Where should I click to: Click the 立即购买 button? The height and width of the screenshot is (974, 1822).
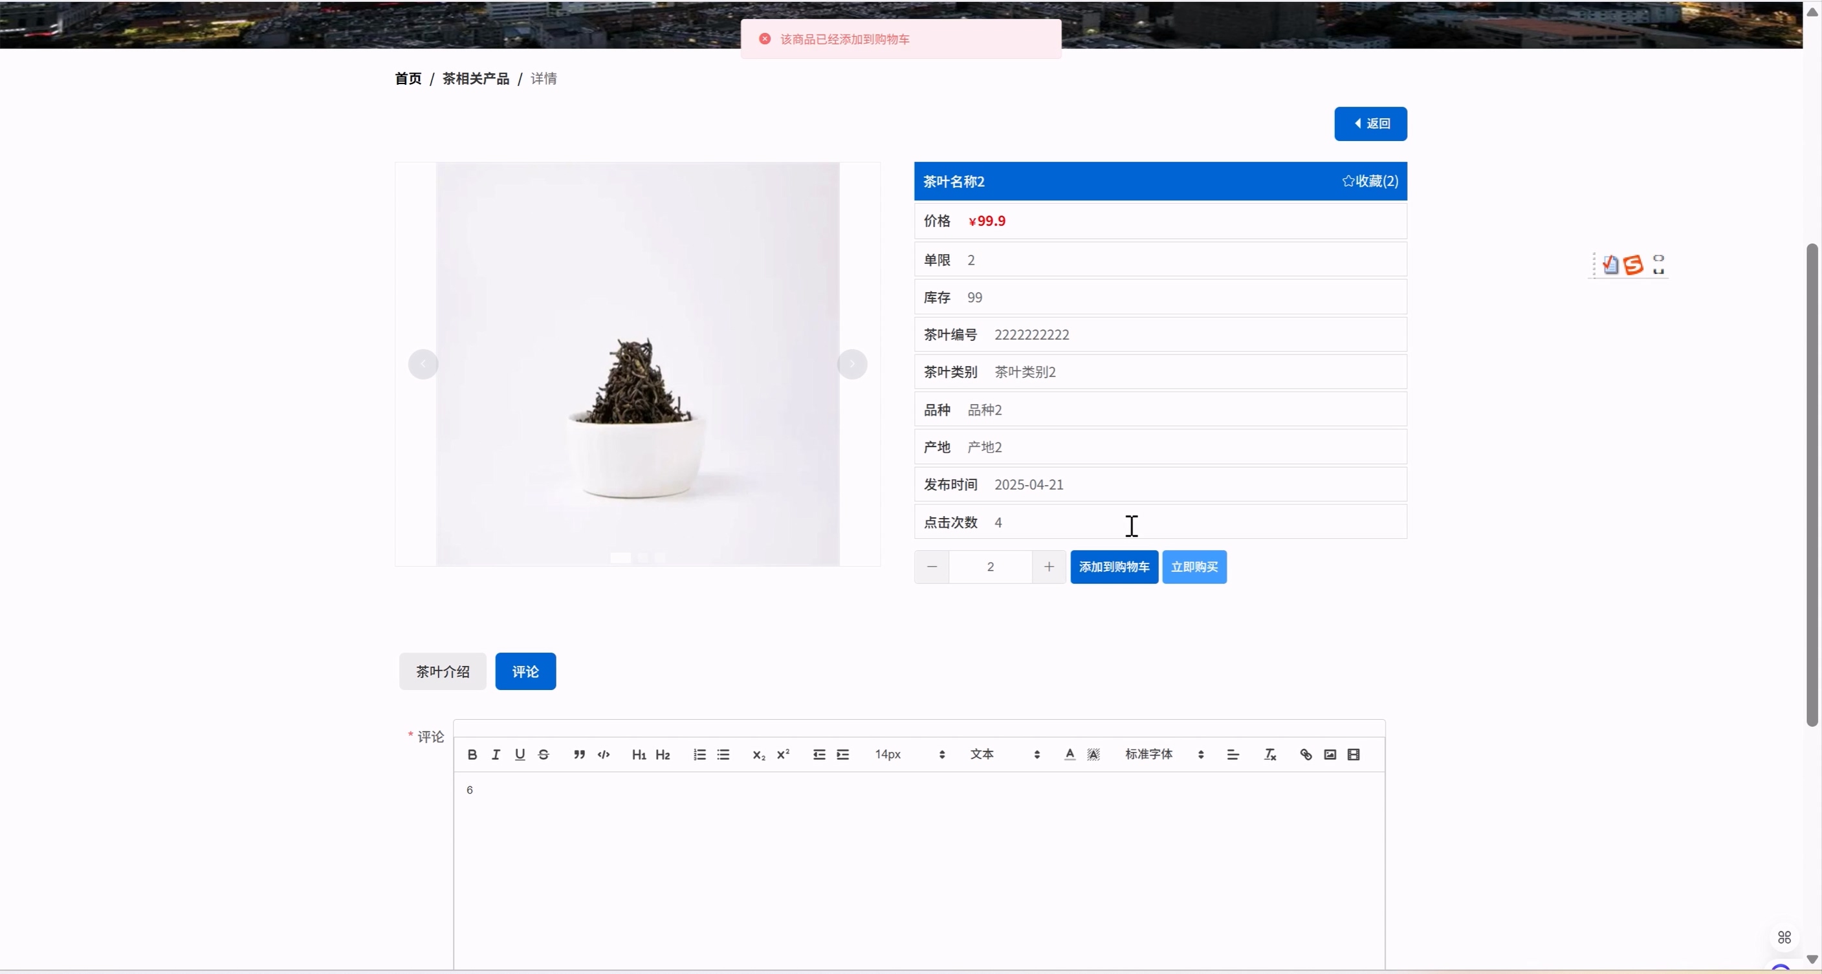click(x=1194, y=566)
